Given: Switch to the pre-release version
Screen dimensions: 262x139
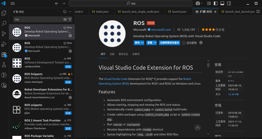Looking at the screenshot, I should pos(170,43).
